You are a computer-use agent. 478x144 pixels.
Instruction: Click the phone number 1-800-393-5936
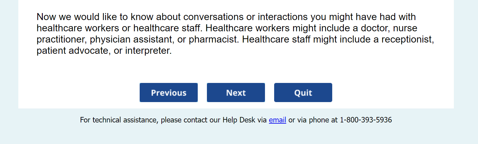(x=366, y=120)
